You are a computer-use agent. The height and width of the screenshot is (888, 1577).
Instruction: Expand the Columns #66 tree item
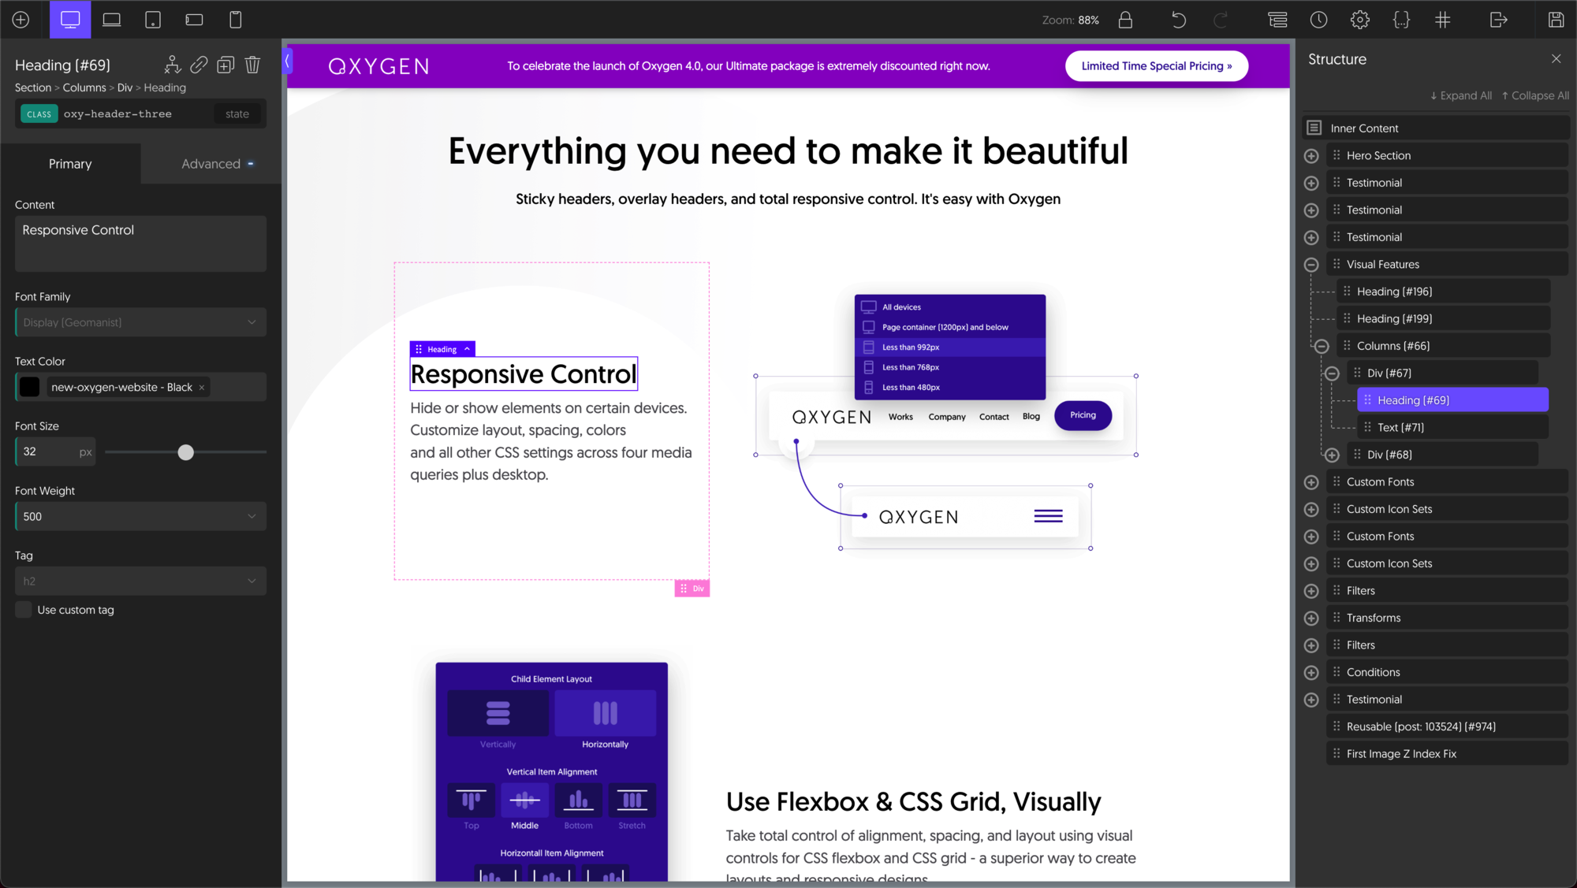coord(1320,345)
